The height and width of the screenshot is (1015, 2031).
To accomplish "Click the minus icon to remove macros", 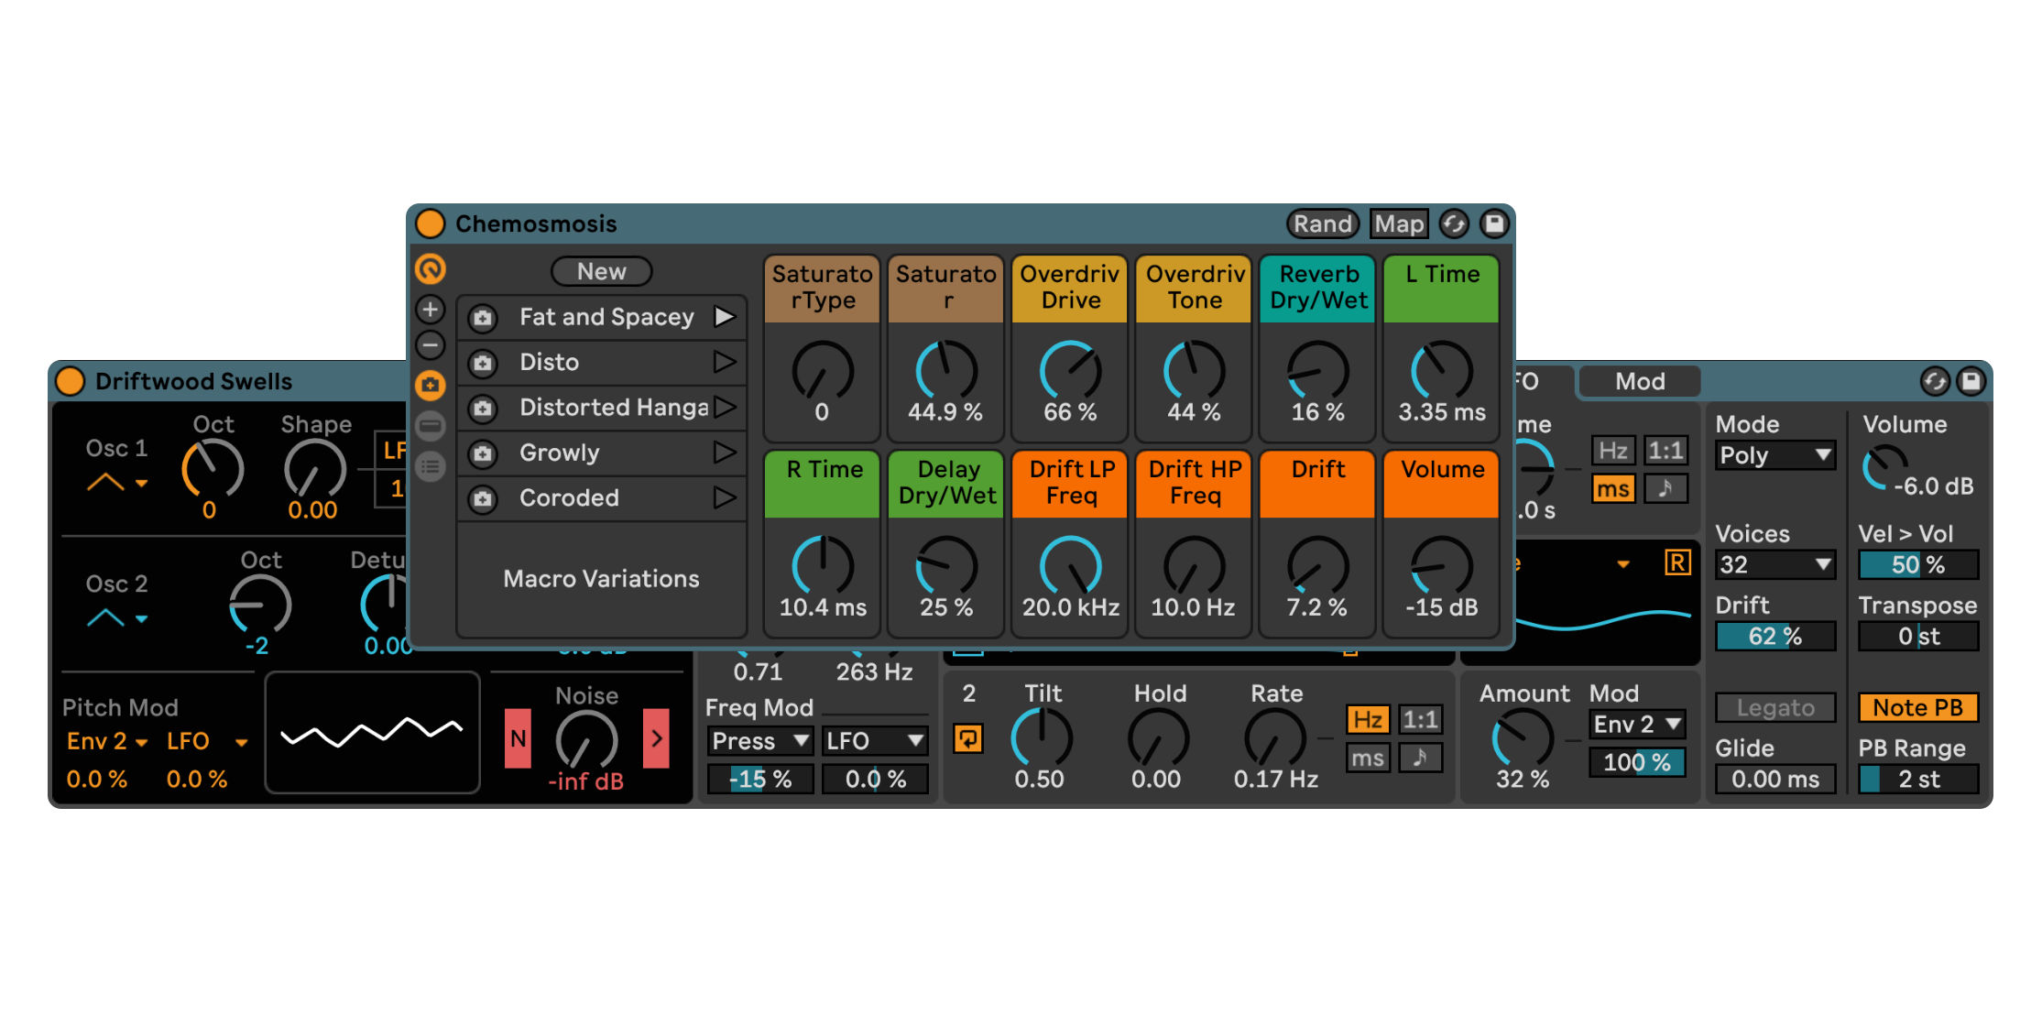I will click(430, 345).
